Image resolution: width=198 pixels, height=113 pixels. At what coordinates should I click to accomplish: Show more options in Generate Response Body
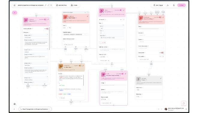(106, 103)
